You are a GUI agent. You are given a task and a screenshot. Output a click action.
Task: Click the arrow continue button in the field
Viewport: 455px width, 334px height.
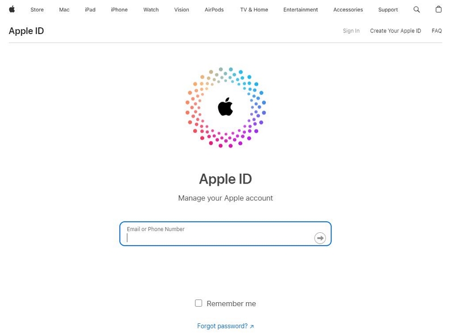tap(320, 238)
